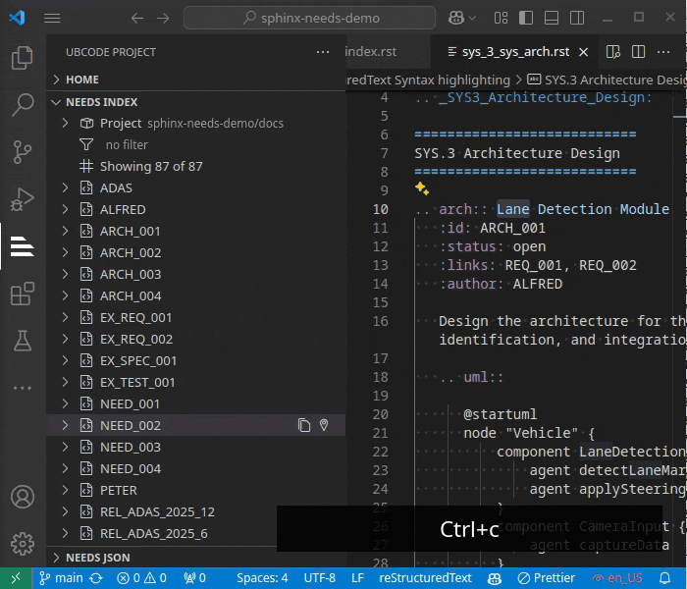Open the Extensions view
The image size is (687, 589).
22,294
